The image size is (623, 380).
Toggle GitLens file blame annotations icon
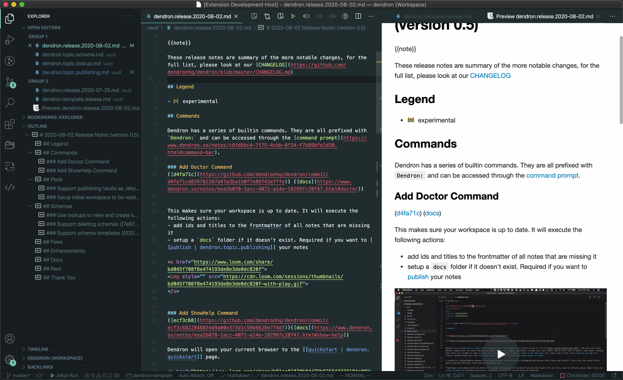pyautogui.click(x=345, y=16)
